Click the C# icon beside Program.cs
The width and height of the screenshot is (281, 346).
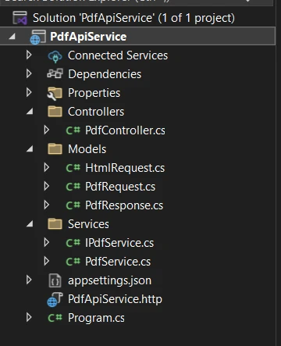point(55,318)
